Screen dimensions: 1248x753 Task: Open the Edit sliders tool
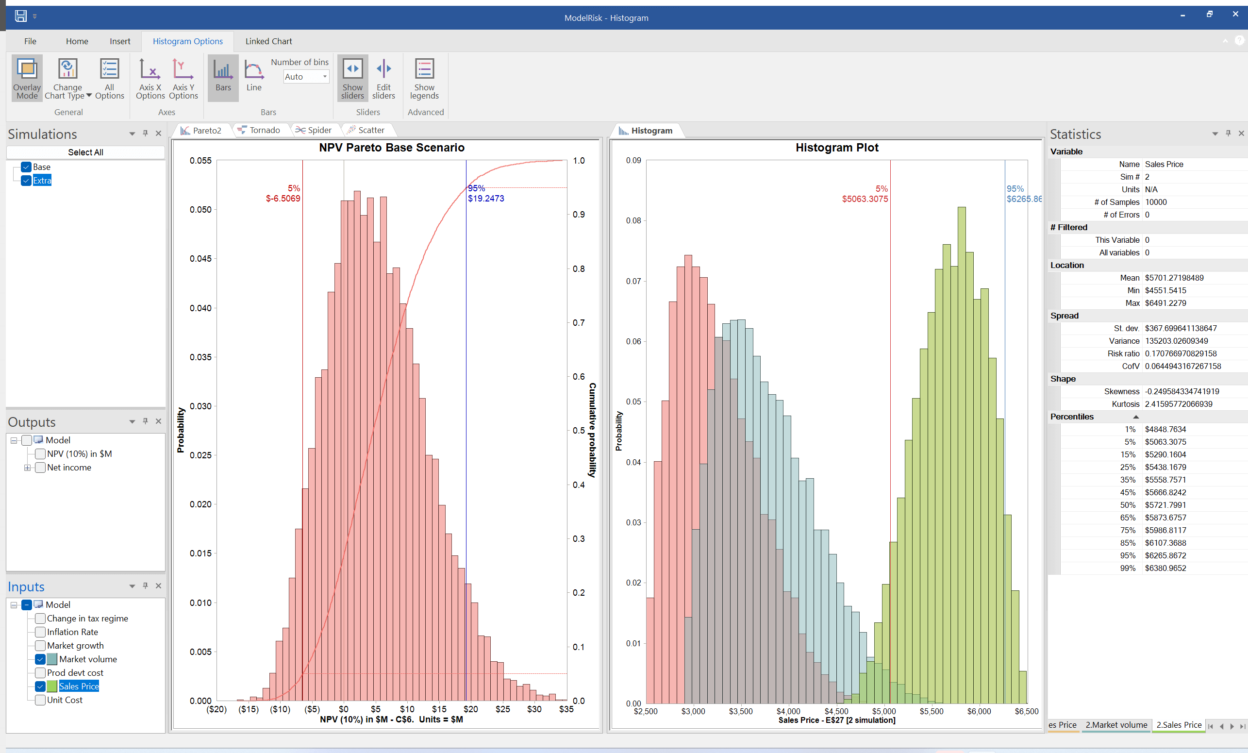[383, 78]
